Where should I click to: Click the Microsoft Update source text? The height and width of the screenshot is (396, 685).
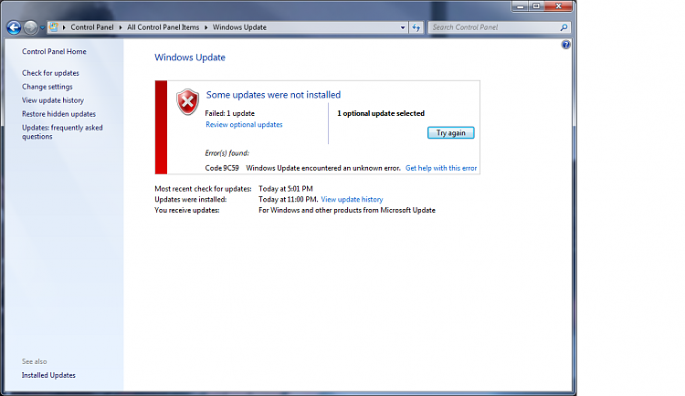[347, 210]
